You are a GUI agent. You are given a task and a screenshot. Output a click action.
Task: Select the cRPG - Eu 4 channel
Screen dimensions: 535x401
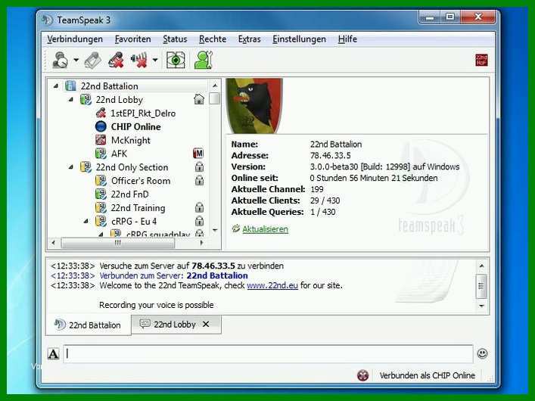[x=134, y=222]
